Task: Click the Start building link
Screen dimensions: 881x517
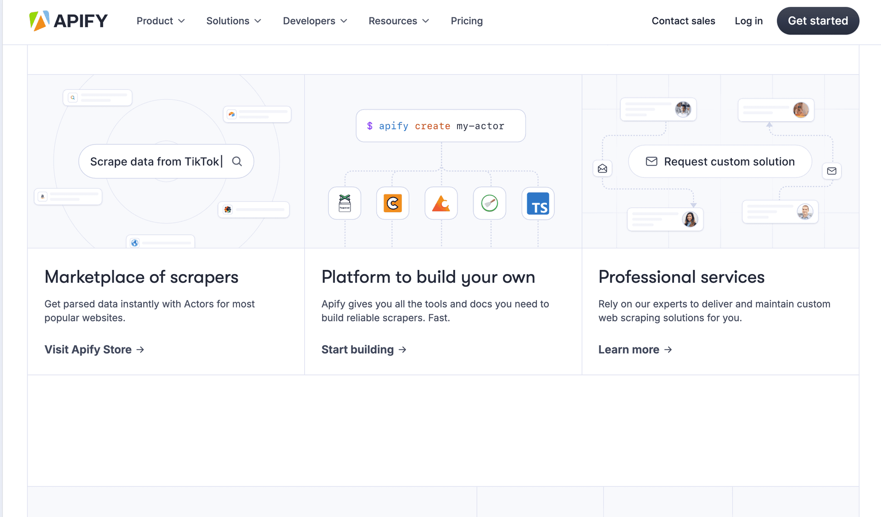Action: click(364, 350)
